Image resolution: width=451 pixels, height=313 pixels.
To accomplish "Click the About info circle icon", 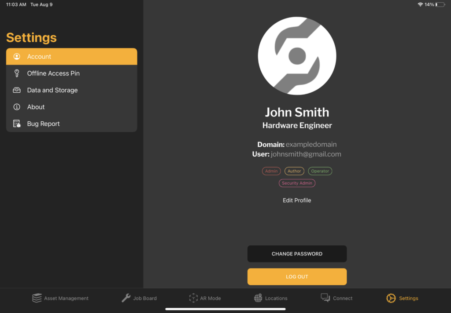I will point(17,107).
